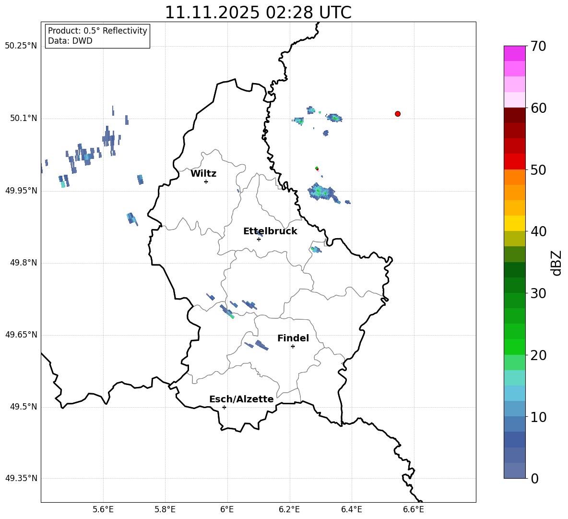The width and height of the screenshot is (568, 519).
Task: Click the title 11.11.2025 02:28 UTC
Action: coord(258,12)
